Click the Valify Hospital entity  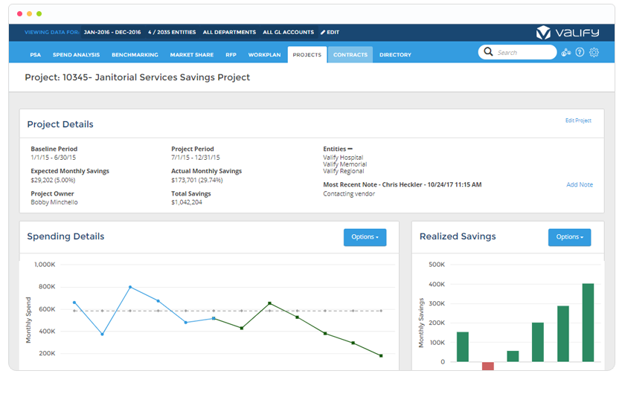(x=343, y=158)
